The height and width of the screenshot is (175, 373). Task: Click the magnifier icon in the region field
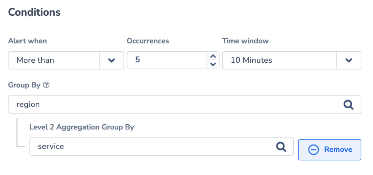coord(349,105)
